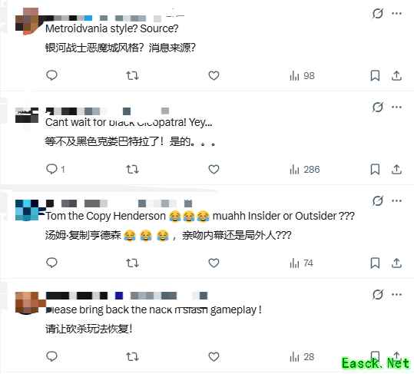Like the black Cleopatra tweet

click(x=214, y=169)
